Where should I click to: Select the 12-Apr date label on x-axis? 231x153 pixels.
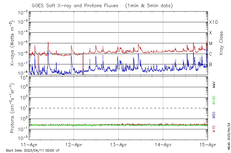coord(74,144)
